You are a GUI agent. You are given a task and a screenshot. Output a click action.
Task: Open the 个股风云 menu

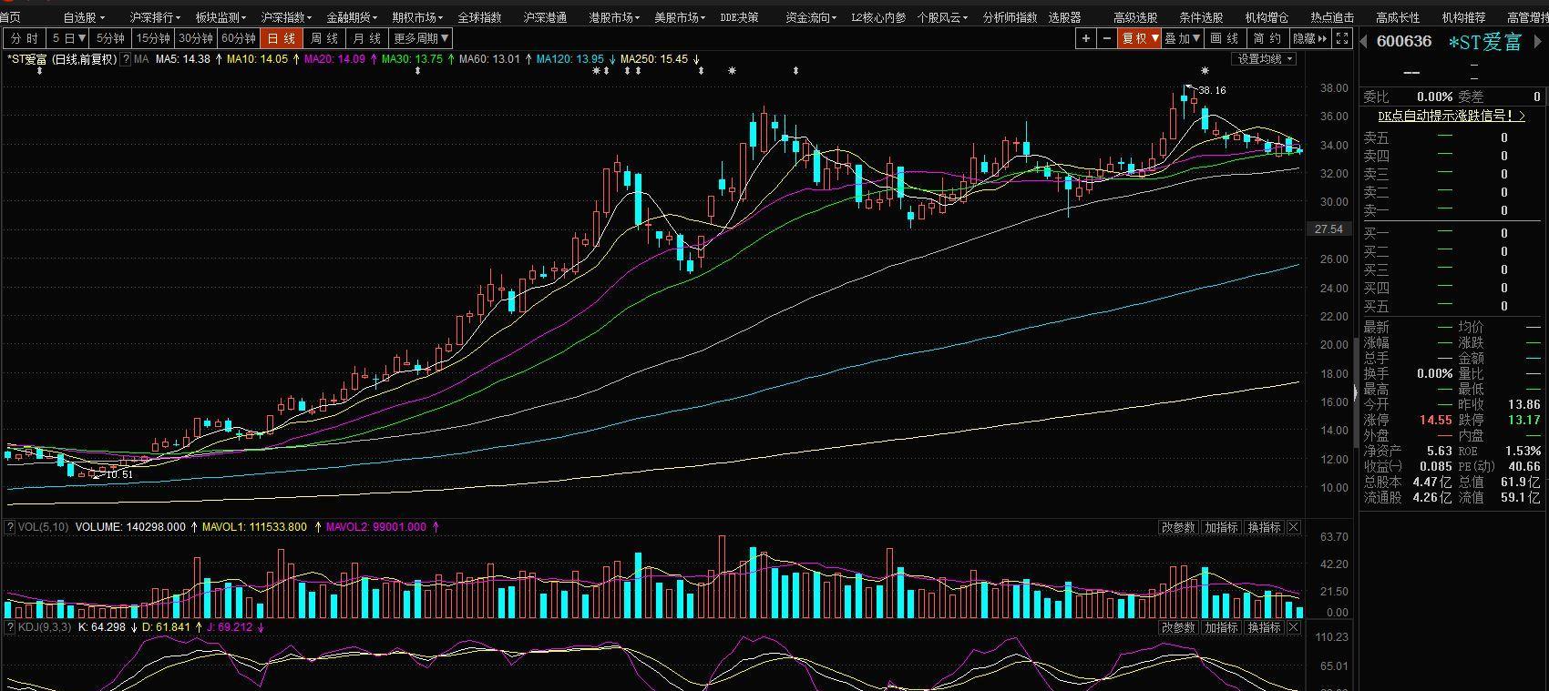tap(943, 17)
